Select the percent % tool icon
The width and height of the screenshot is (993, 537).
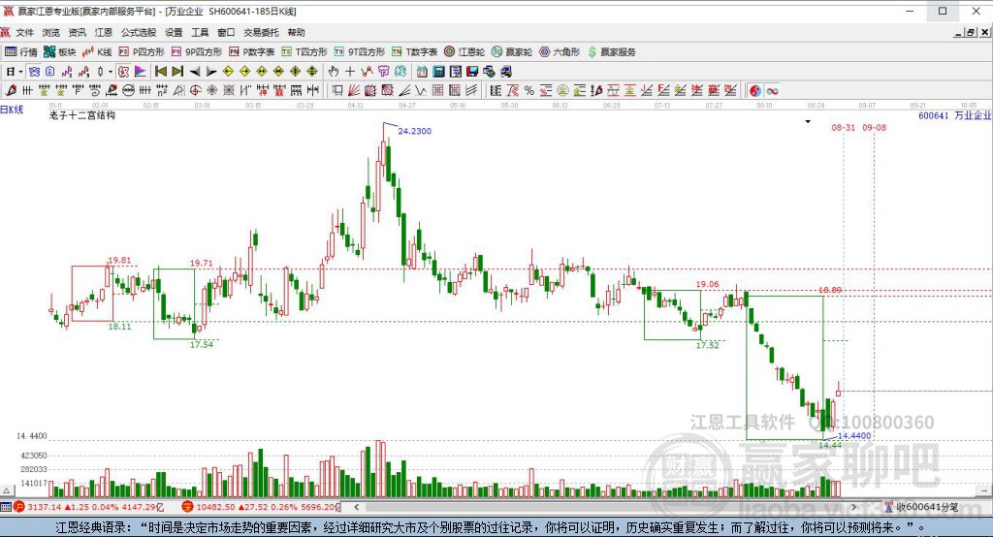click(529, 90)
